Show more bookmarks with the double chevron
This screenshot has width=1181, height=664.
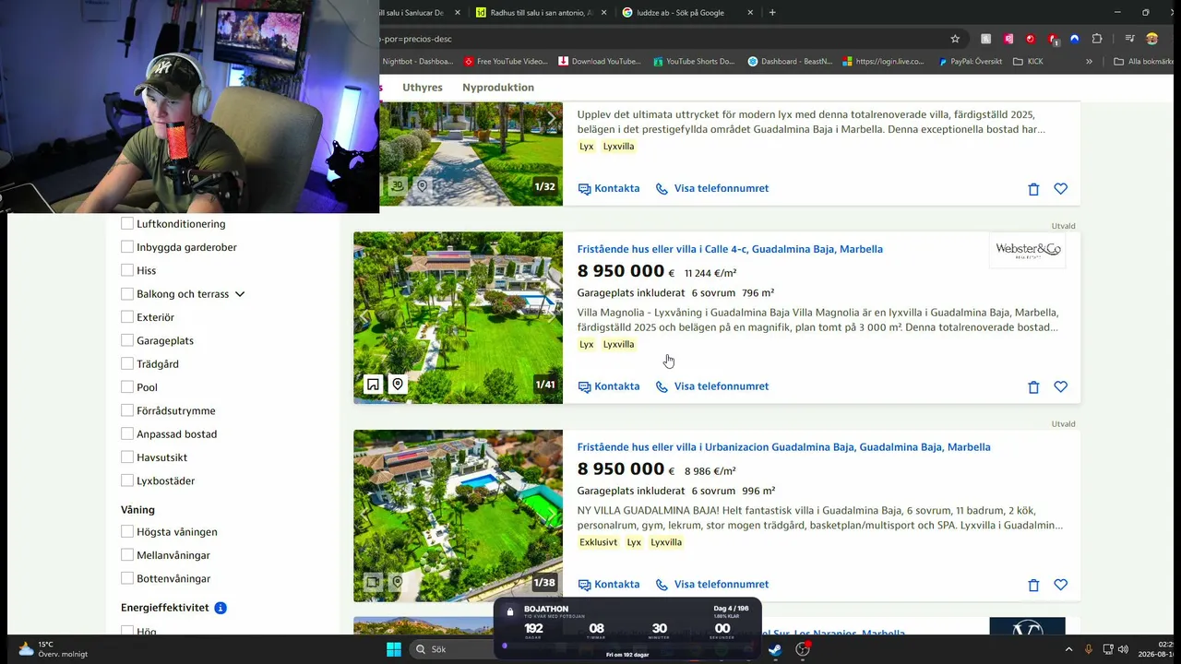coord(1089,62)
